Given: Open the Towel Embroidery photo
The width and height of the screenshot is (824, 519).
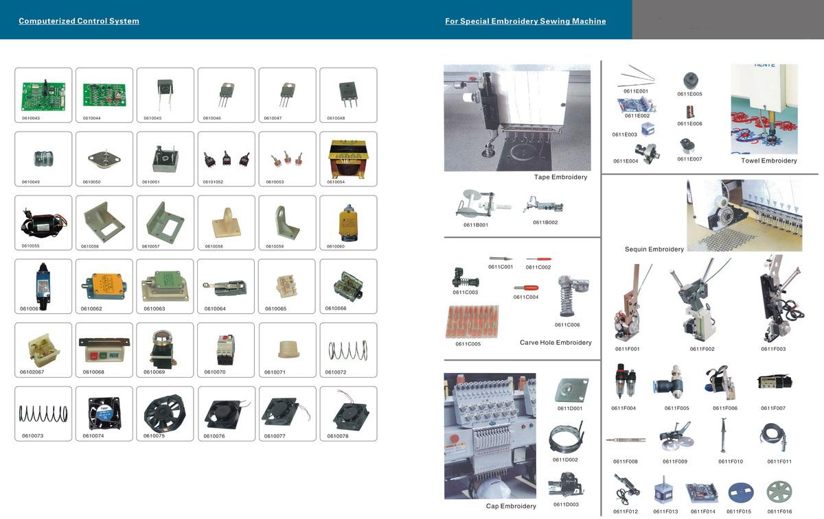Looking at the screenshot, I should click(764, 109).
